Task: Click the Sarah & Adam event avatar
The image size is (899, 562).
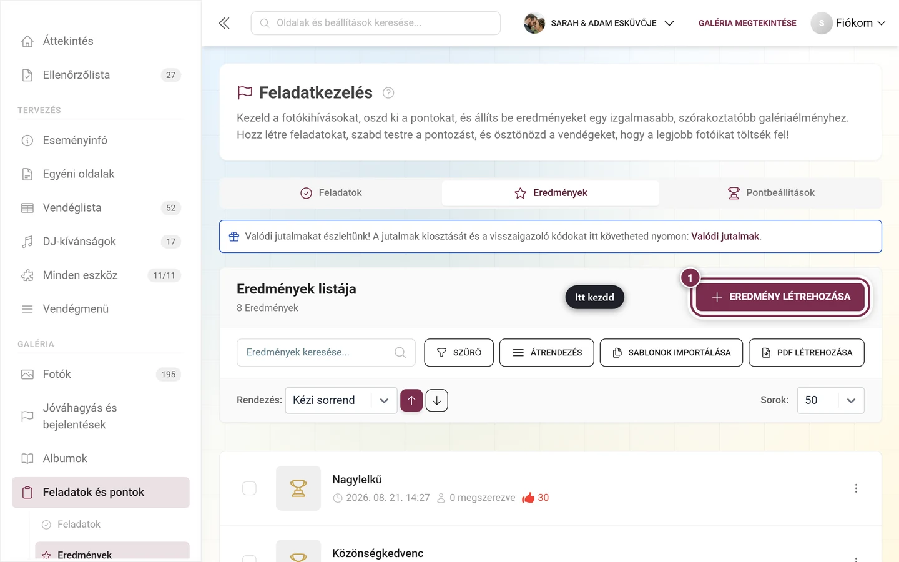Action: (x=534, y=23)
